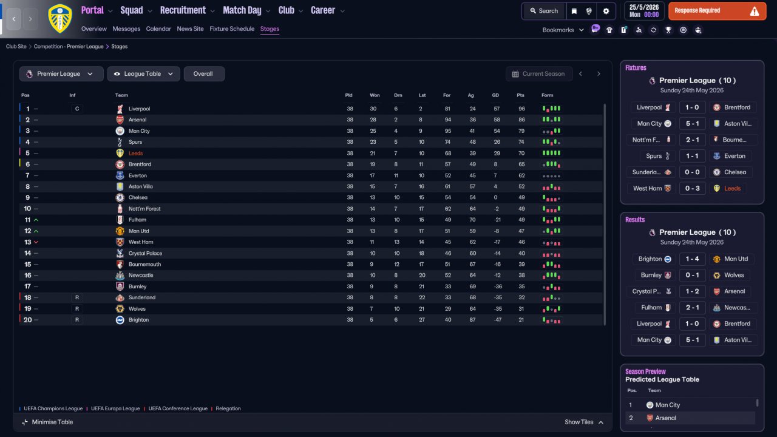Click the warning triangle on Response Required
The width and height of the screenshot is (777, 437).
click(x=755, y=11)
